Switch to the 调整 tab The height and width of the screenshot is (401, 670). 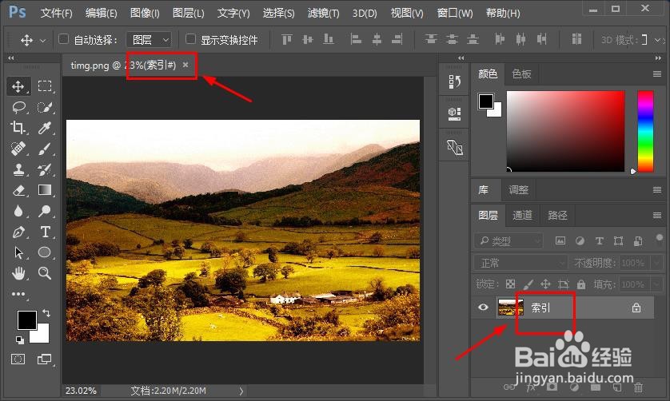519,189
